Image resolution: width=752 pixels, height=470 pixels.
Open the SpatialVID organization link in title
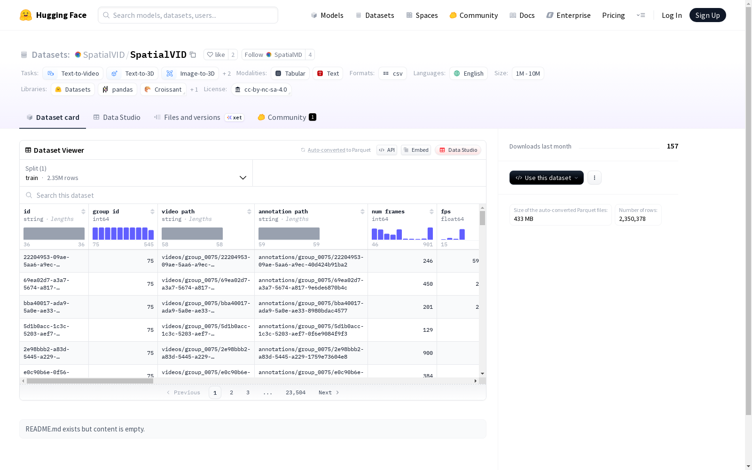pyautogui.click(x=103, y=55)
